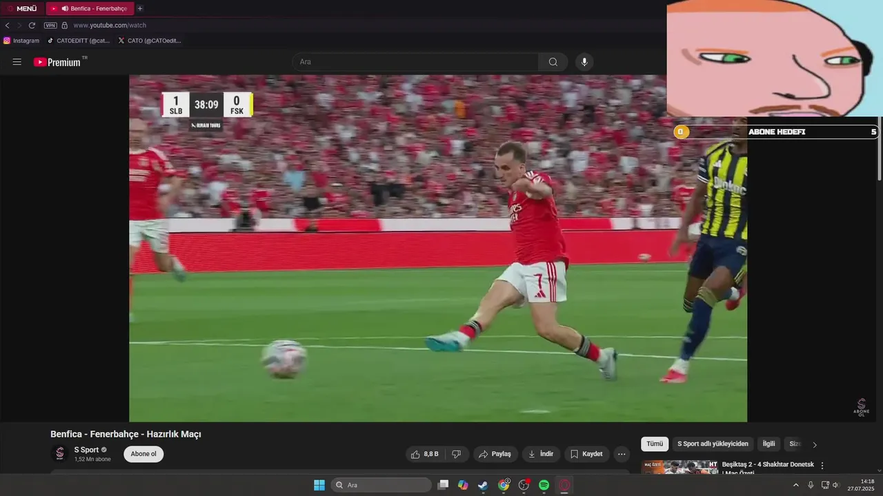Screen dimensions: 883x496
Task: Click the taskbar search box Ara
Action: [x=381, y=485]
